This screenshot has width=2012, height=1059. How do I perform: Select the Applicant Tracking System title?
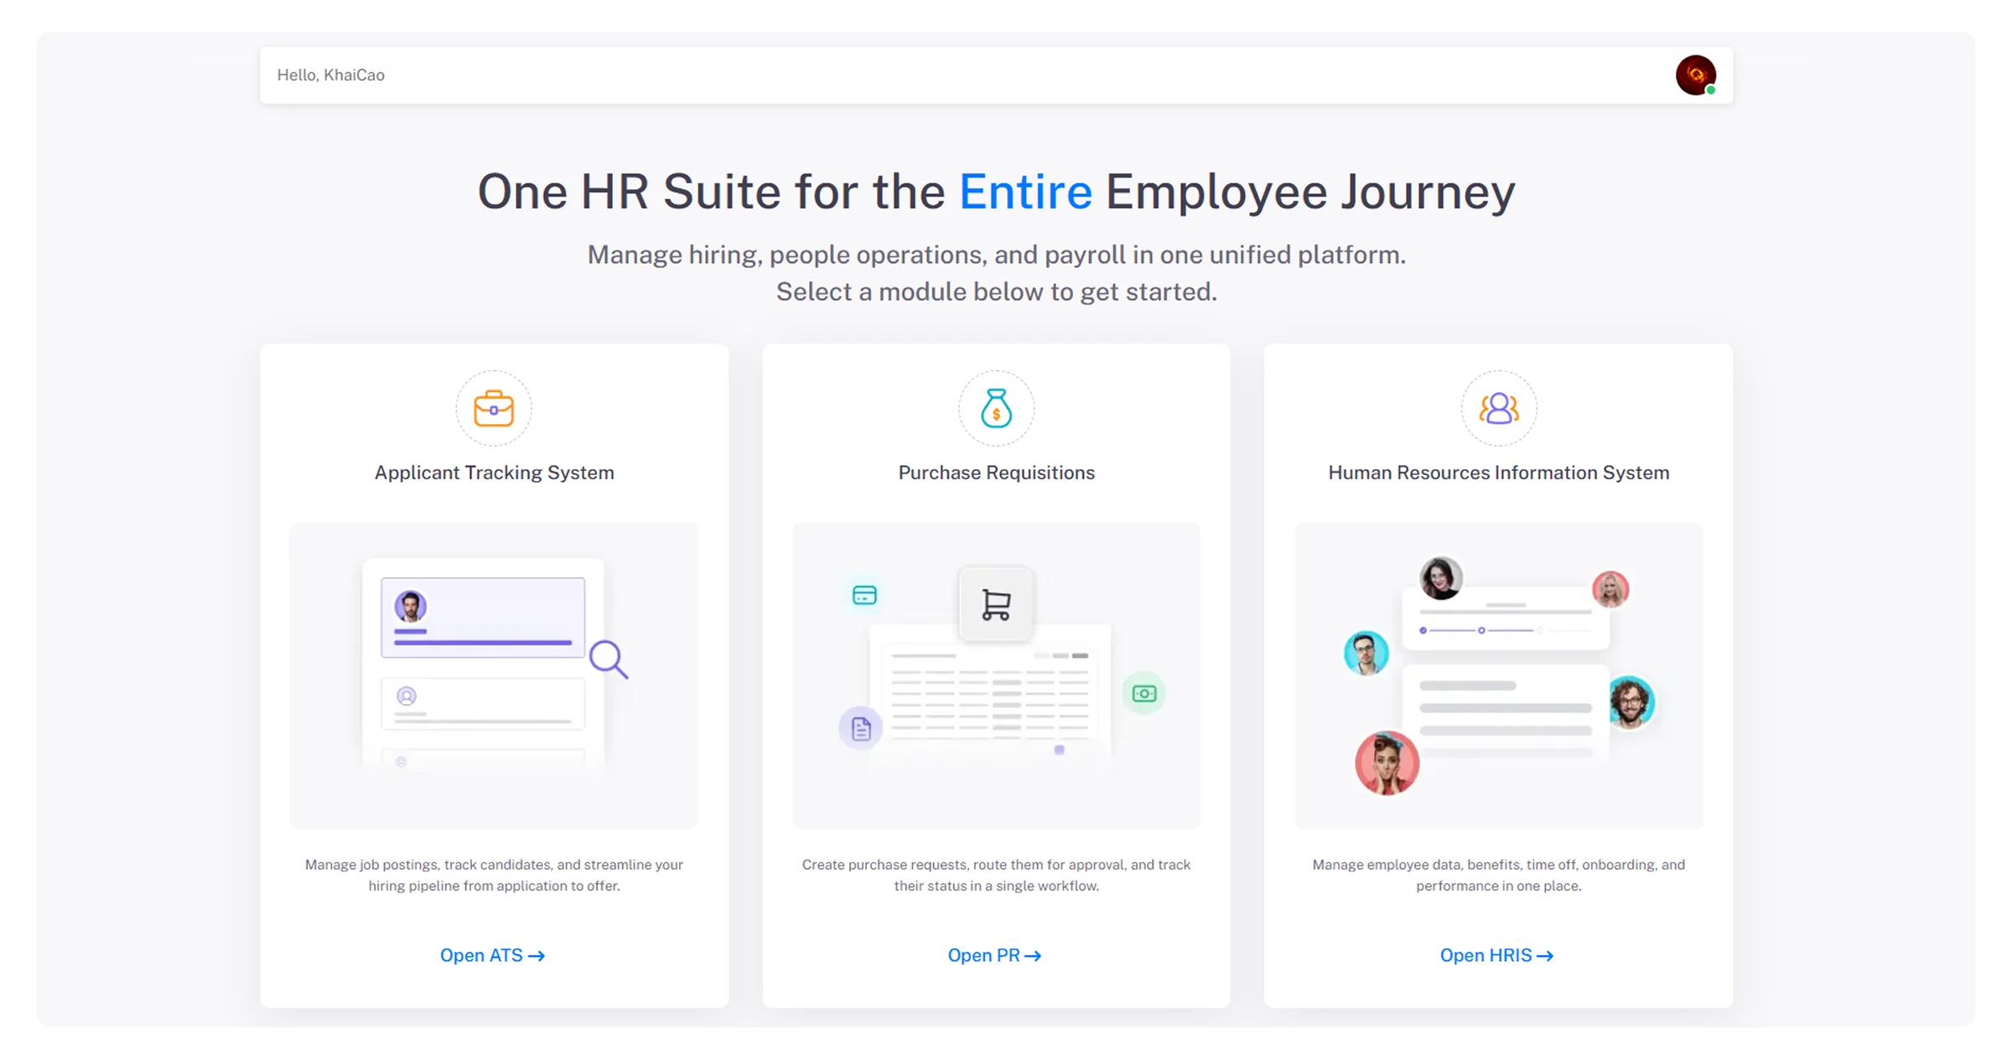click(494, 473)
